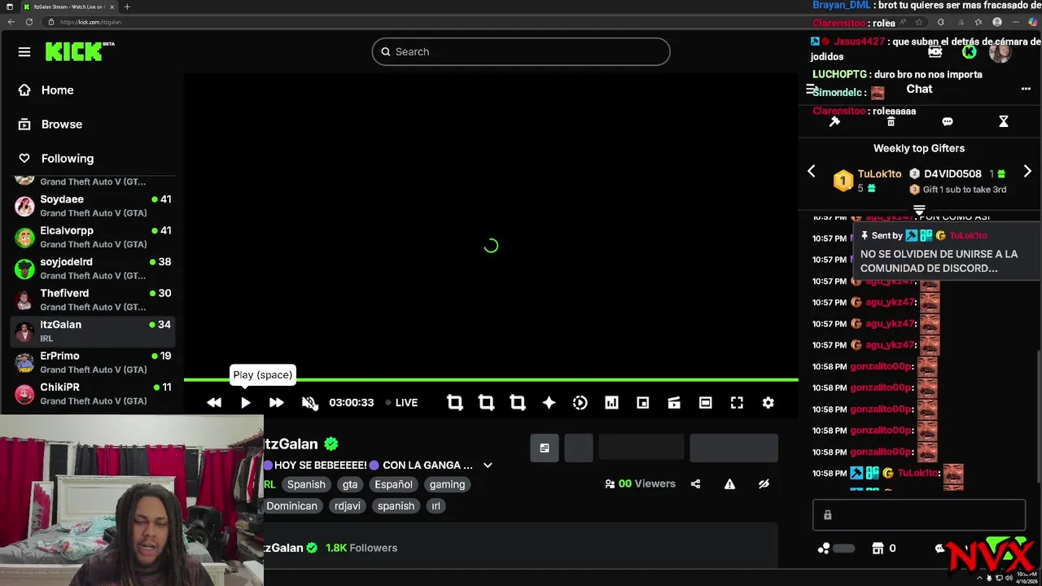Open the user profile avatar
This screenshot has height=586, width=1042.
(1000, 52)
